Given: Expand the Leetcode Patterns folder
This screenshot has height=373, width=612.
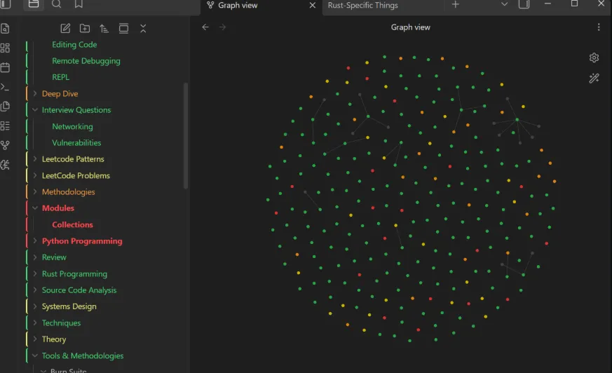Looking at the screenshot, I should [35, 158].
